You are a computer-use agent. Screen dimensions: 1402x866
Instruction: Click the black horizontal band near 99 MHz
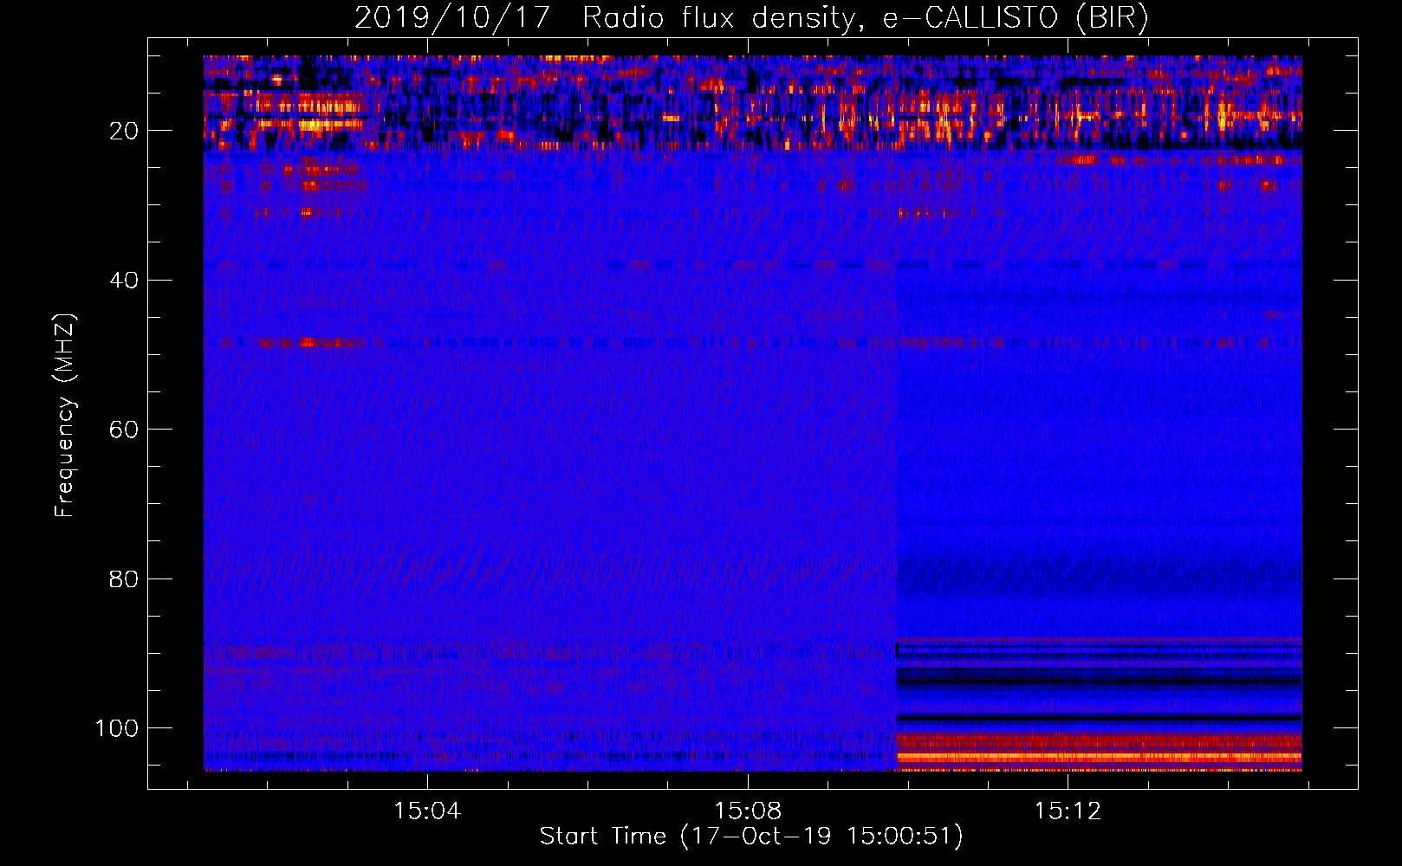1099,718
